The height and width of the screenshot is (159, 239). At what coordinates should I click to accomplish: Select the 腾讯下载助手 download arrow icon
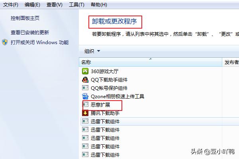coord(85,113)
